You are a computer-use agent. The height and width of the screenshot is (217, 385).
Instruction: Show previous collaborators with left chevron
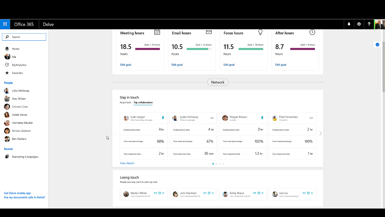115,133
